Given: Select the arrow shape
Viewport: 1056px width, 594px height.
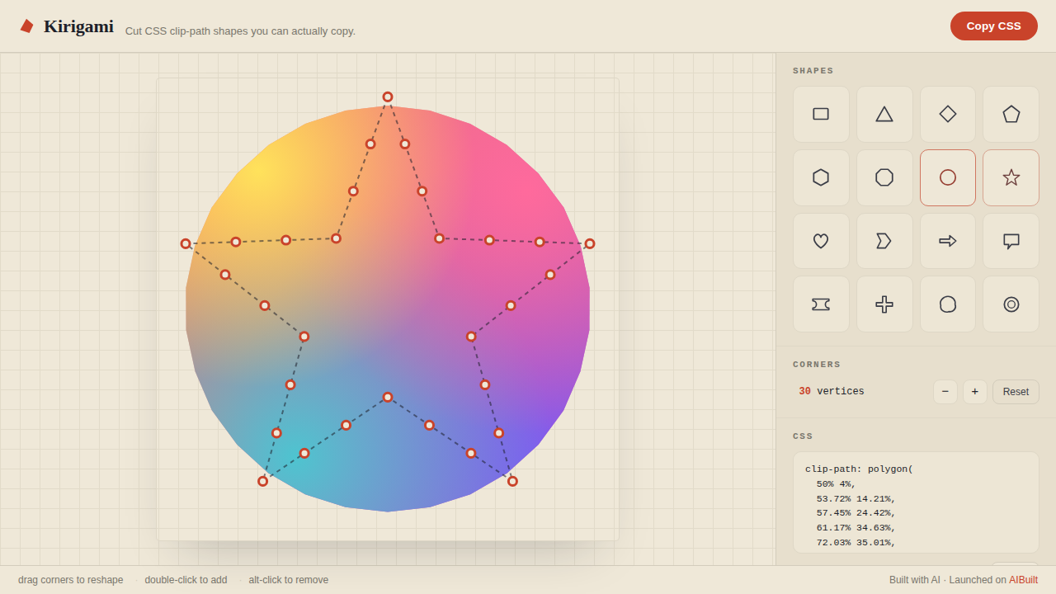Looking at the screenshot, I should pyautogui.click(x=948, y=241).
